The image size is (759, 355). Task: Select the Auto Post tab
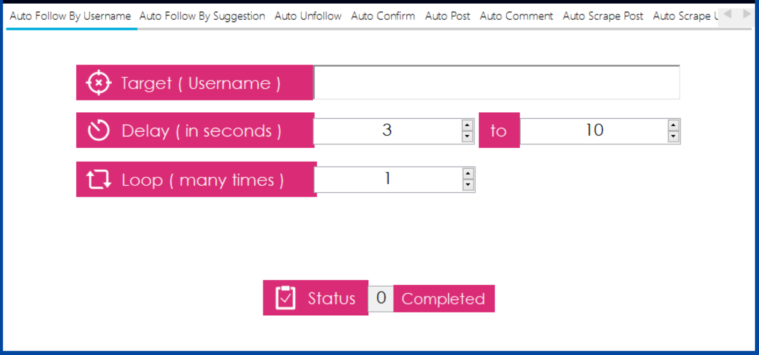pyautogui.click(x=447, y=16)
